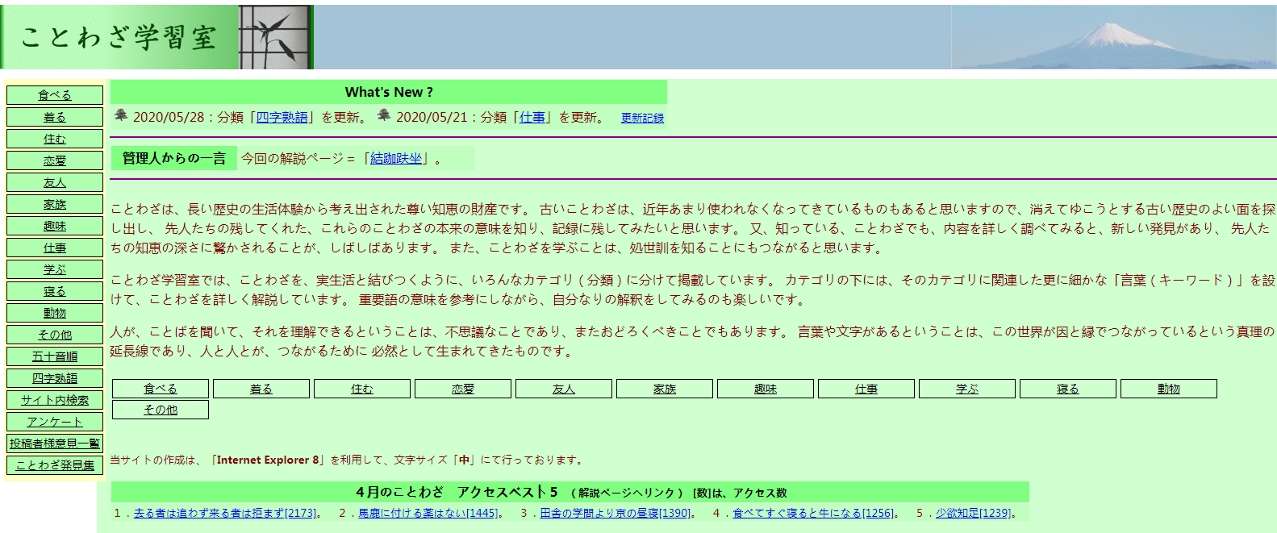The height and width of the screenshot is (533, 1277).
Task: Open ことわざ発見集 in the sidebar
Action: pyautogui.click(x=55, y=465)
